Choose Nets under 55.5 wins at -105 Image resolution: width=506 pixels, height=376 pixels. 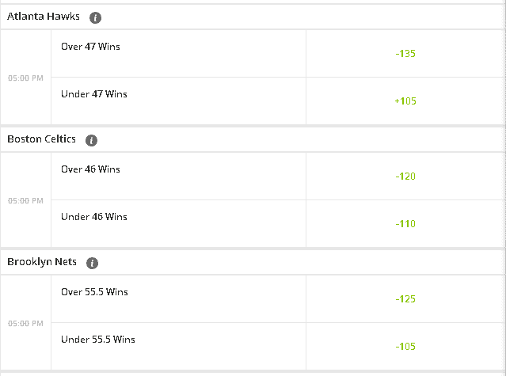pos(405,347)
